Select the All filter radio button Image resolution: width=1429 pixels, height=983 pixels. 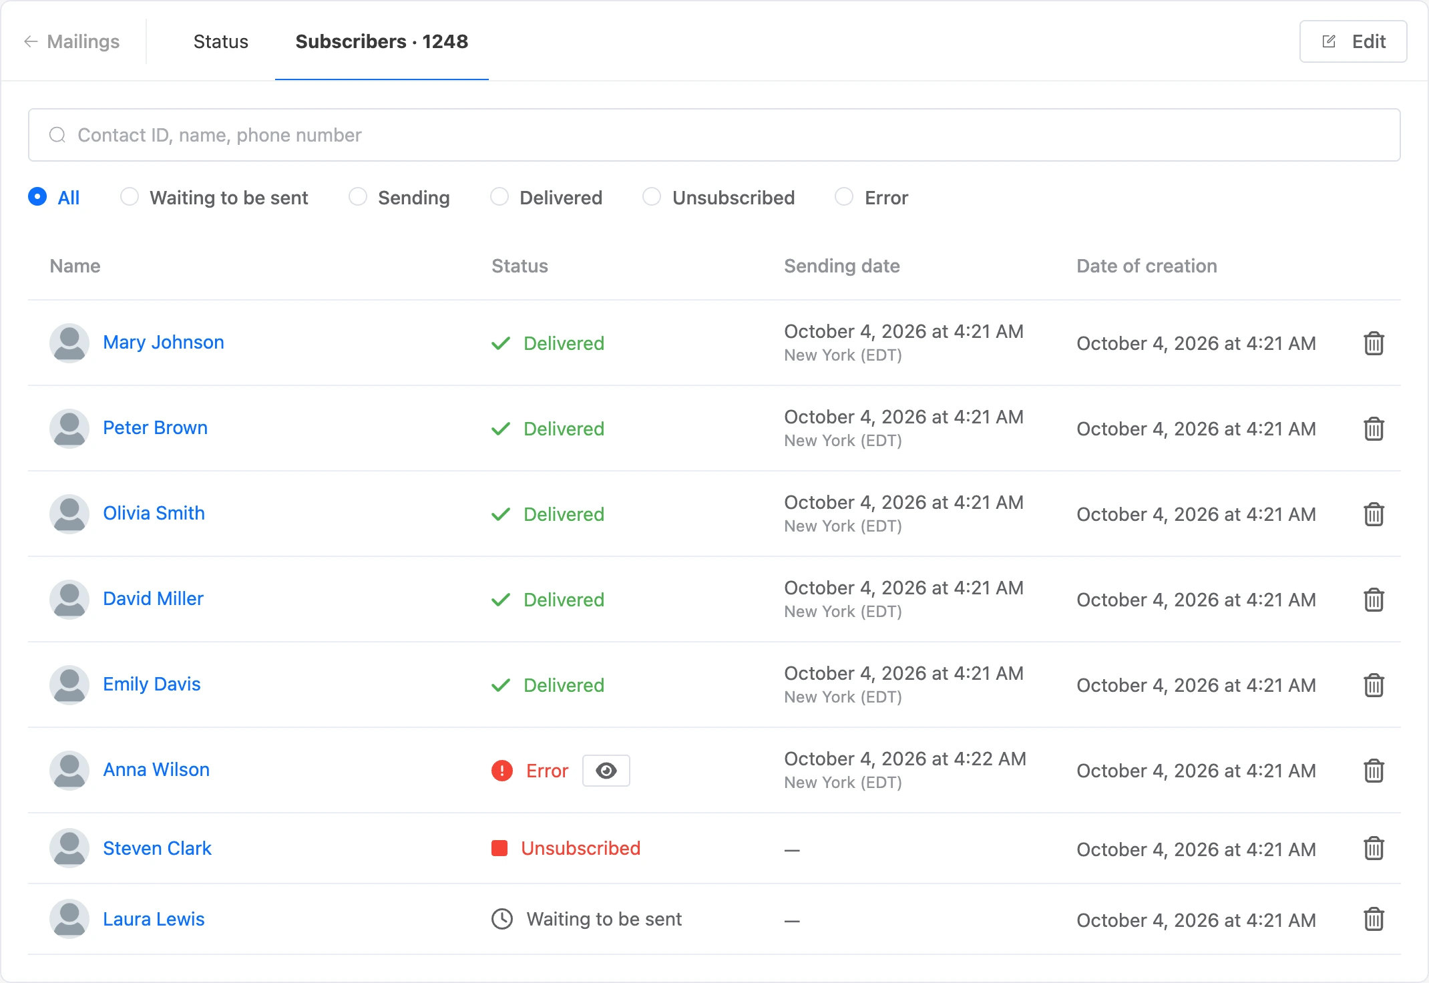(x=37, y=197)
